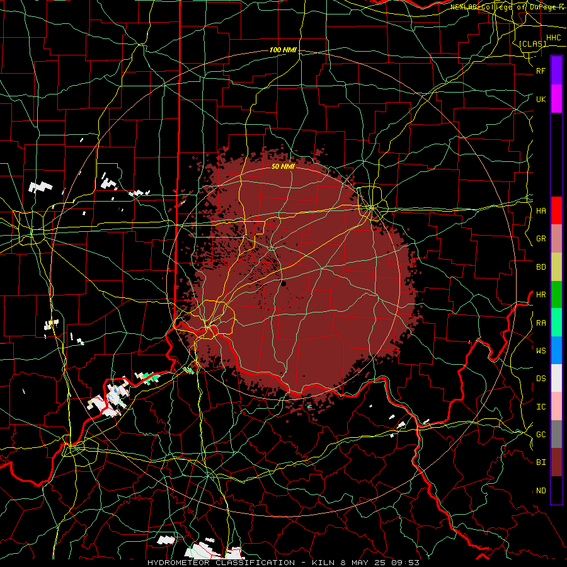
Task: Click the IC legend label
Action: point(541,407)
